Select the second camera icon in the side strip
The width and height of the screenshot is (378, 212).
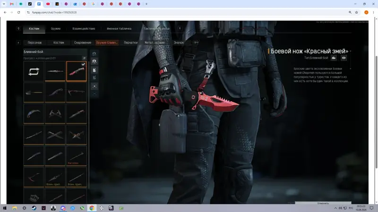pos(94,62)
